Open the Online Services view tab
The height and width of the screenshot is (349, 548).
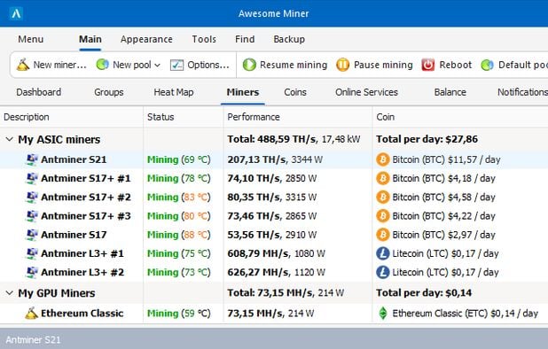tap(366, 92)
